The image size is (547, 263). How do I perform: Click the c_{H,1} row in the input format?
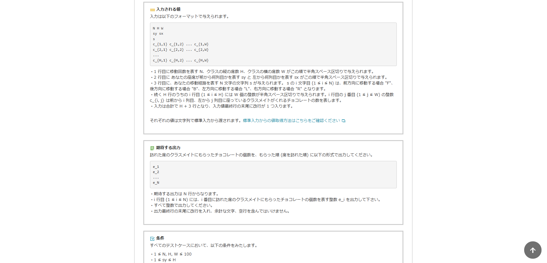[x=181, y=61]
